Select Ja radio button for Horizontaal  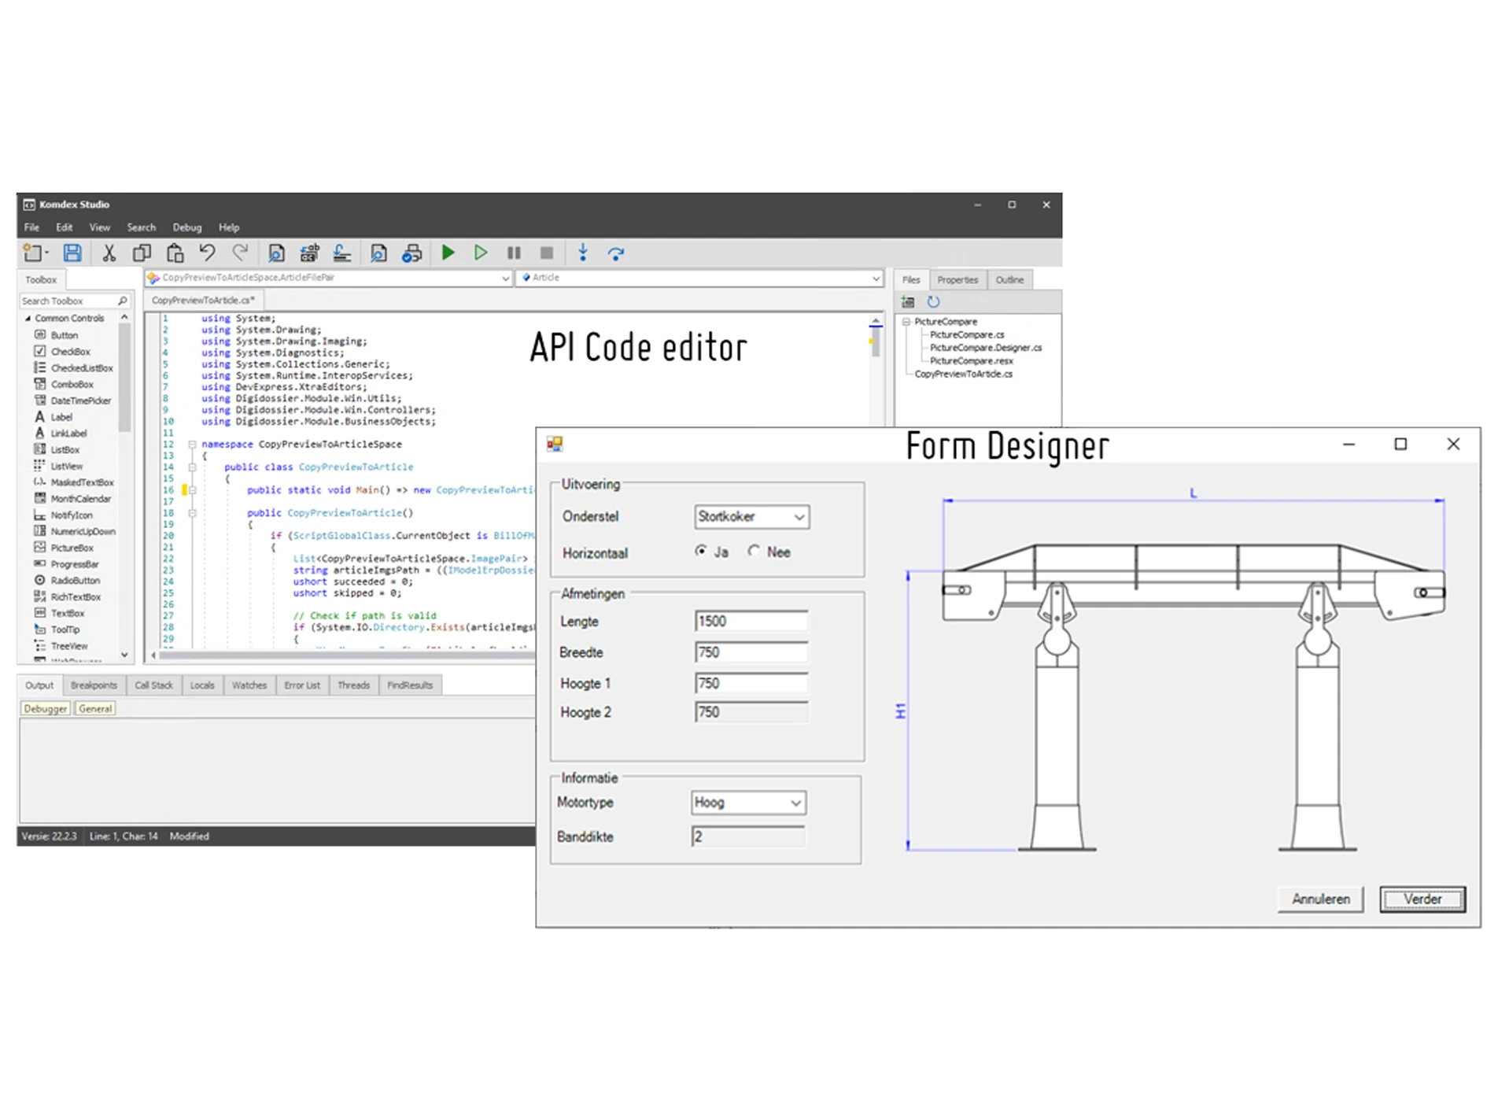coord(701,552)
